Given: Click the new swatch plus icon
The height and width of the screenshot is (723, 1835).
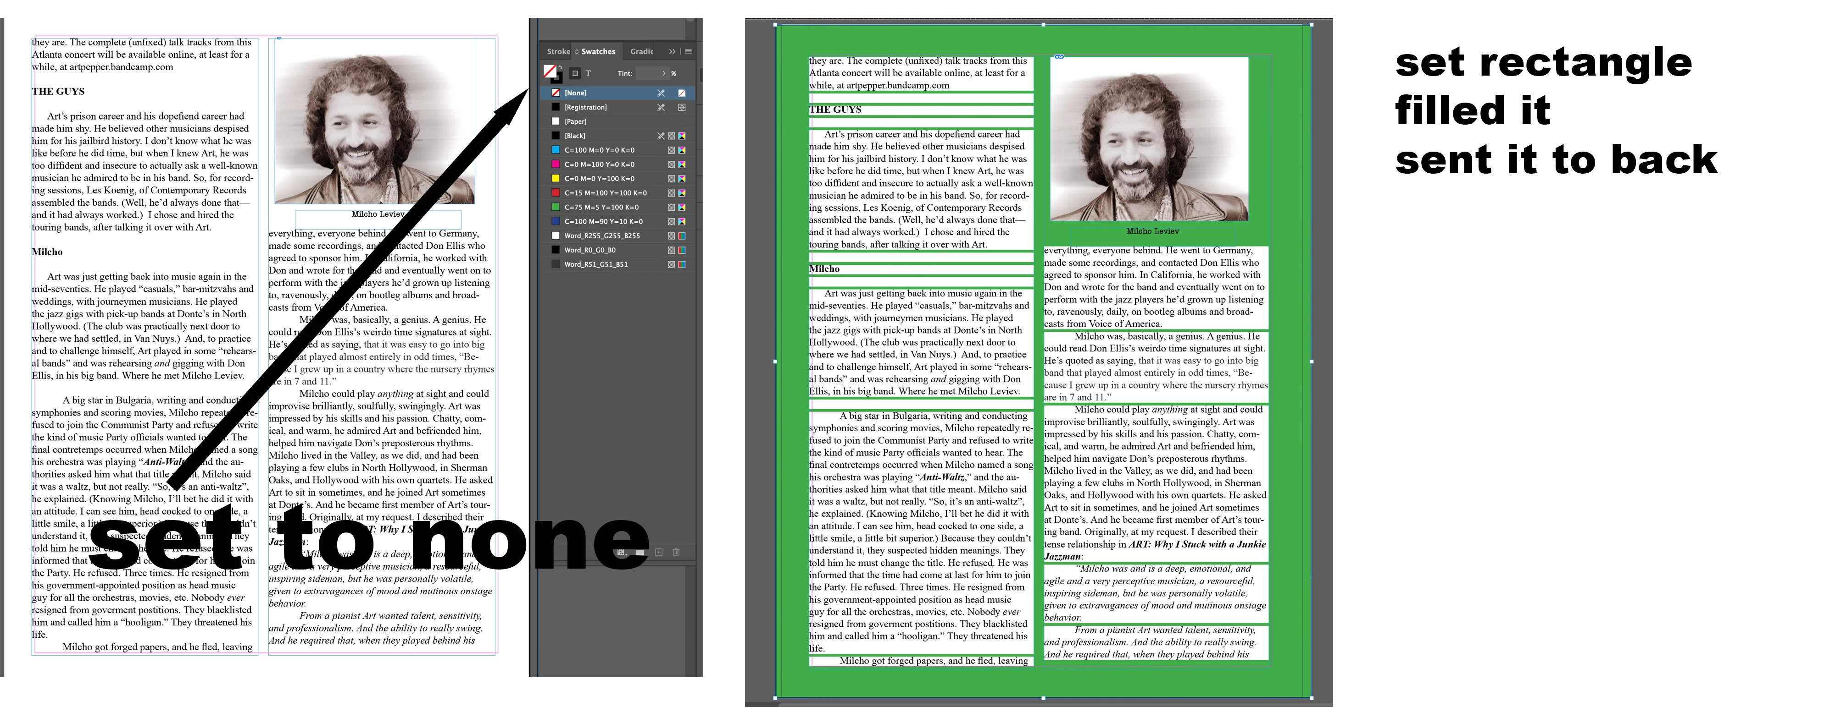Looking at the screenshot, I should (x=659, y=552).
